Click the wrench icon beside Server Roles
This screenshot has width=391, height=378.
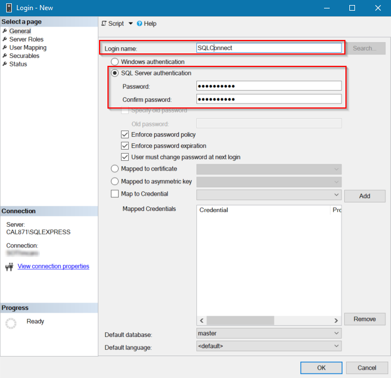pyautogui.click(x=5, y=39)
